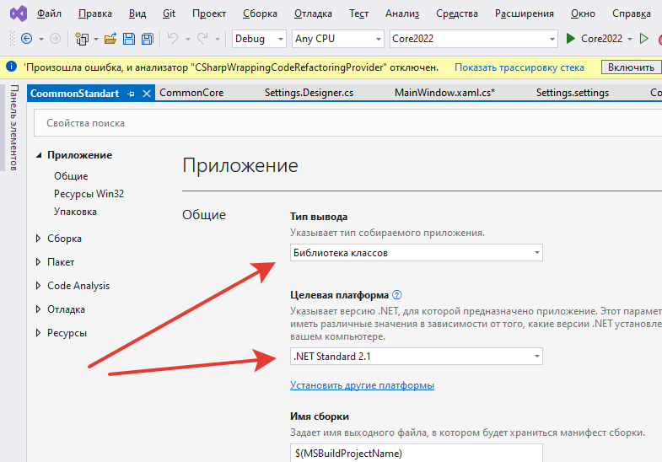Screen dimensions: 662x462
Task: Open the Сборка menu
Action: (x=260, y=13)
